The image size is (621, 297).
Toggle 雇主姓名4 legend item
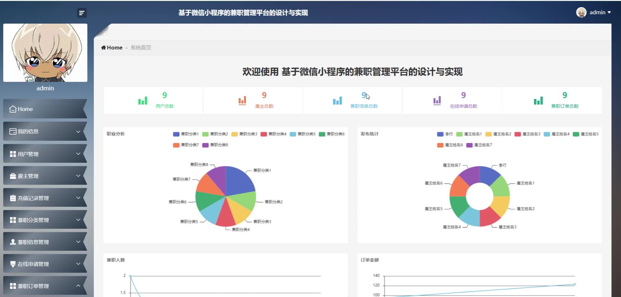point(556,134)
